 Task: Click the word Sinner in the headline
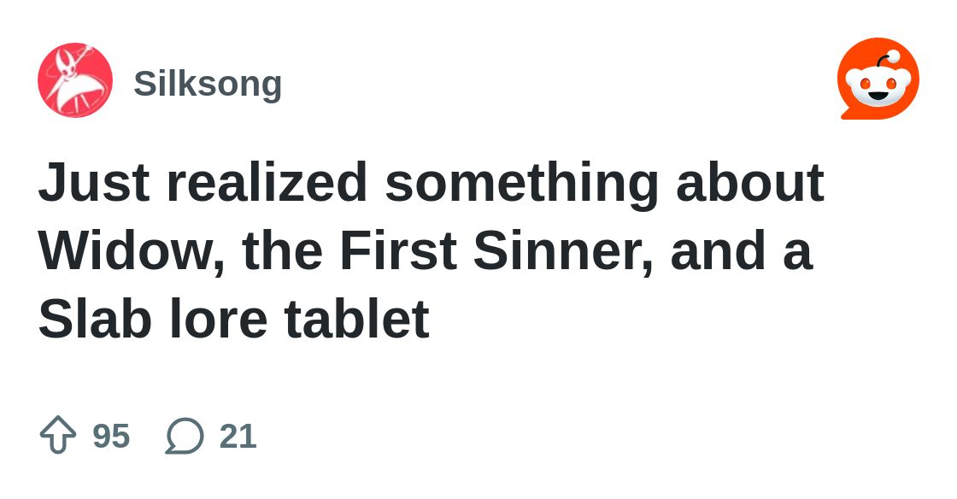point(562,250)
